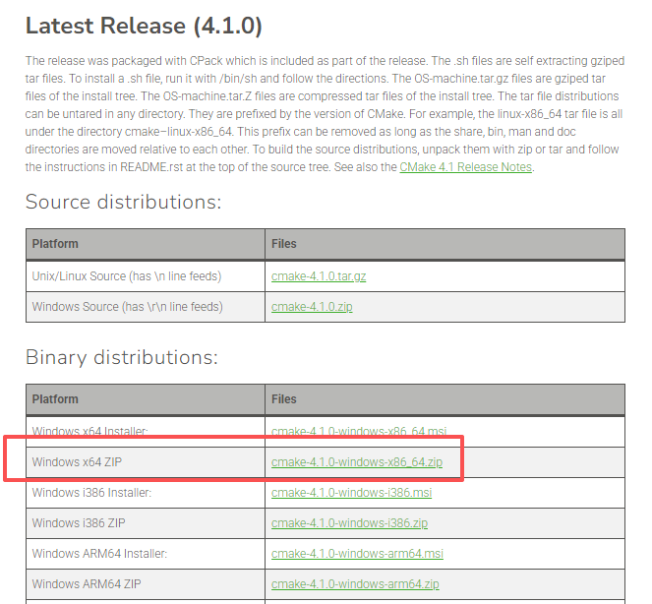Open the CMake 4.1 Release Notes link
Image resolution: width=652 pixels, height=604 pixels.
coord(466,167)
